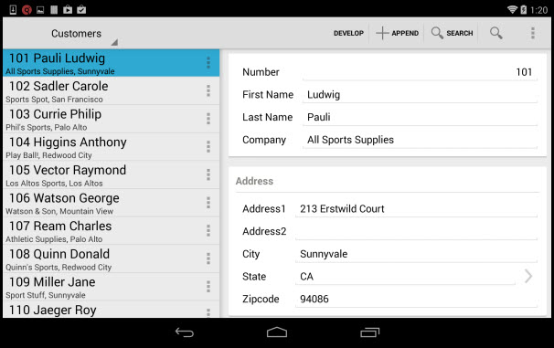Open options menu for 106 Watson George
Image resolution: width=554 pixels, height=348 pixels.
(x=208, y=203)
